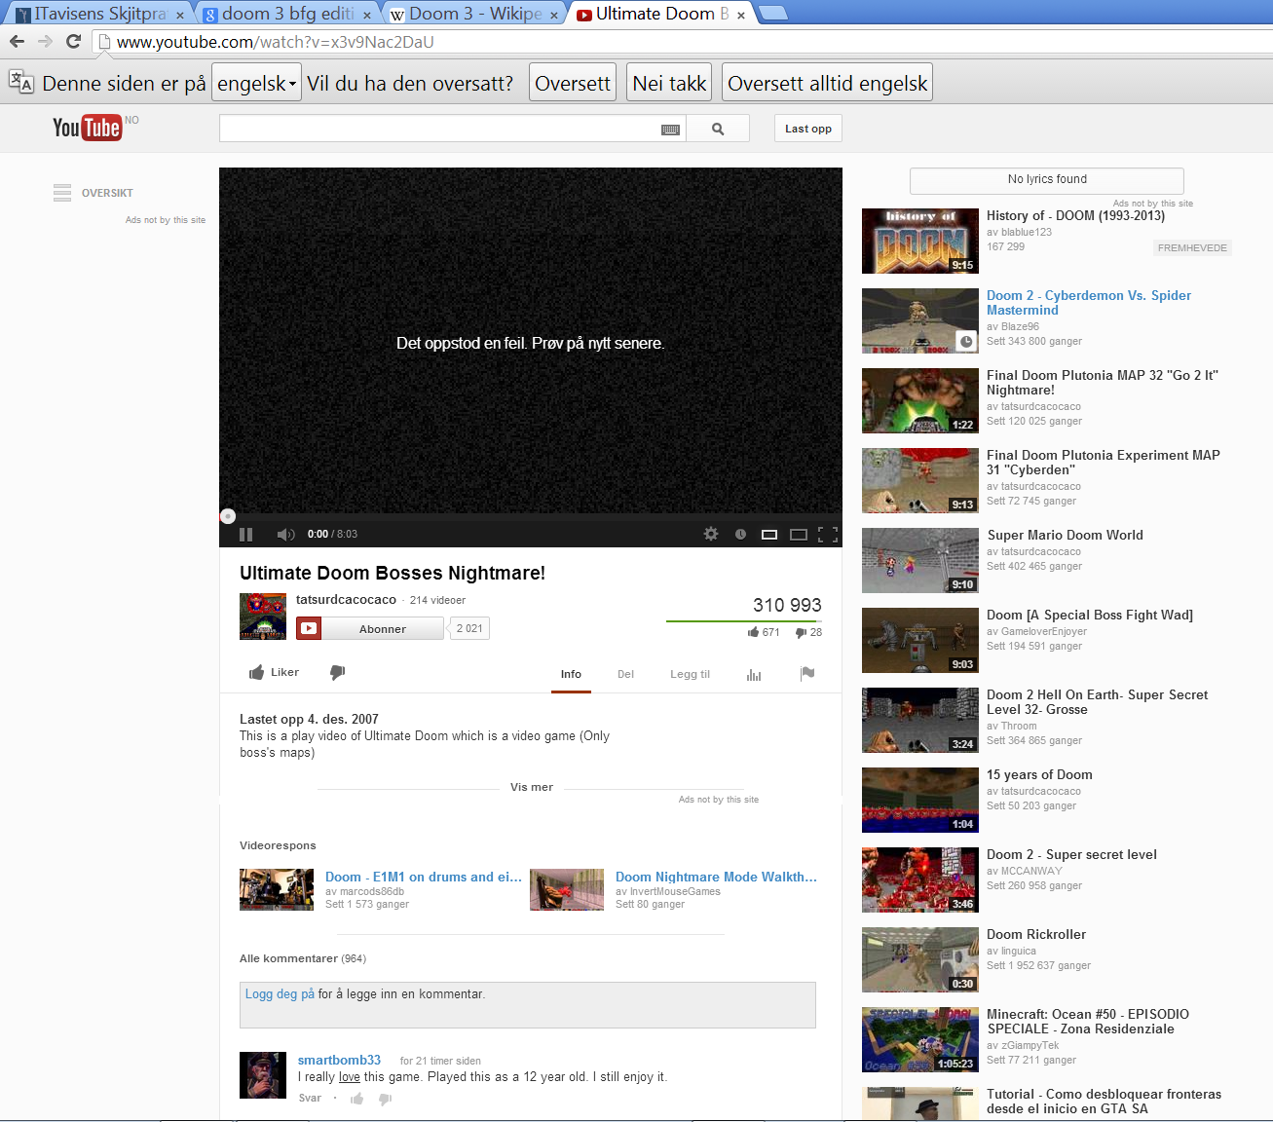This screenshot has height=1122, width=1273.
Task: Click the love link in smartbomb33's comment
Action: (350, 1077)
